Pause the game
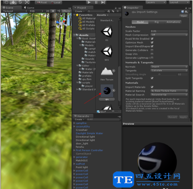The width and height of the screenshot is (193, 189). pos(96,2)
